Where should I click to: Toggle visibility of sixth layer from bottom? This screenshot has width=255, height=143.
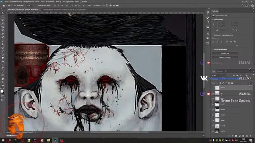(212, 104)
